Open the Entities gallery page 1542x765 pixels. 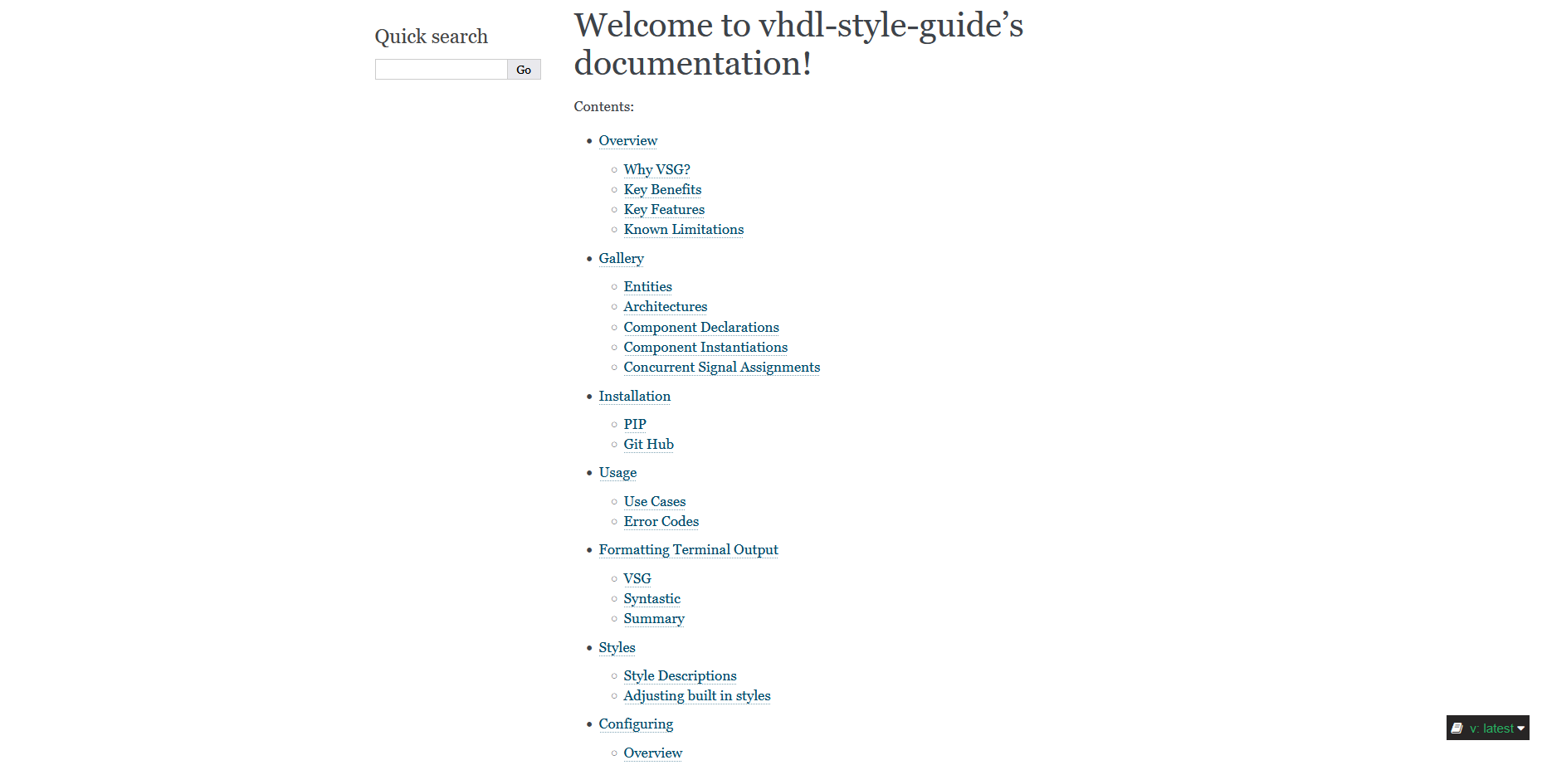tap(647, 286)
